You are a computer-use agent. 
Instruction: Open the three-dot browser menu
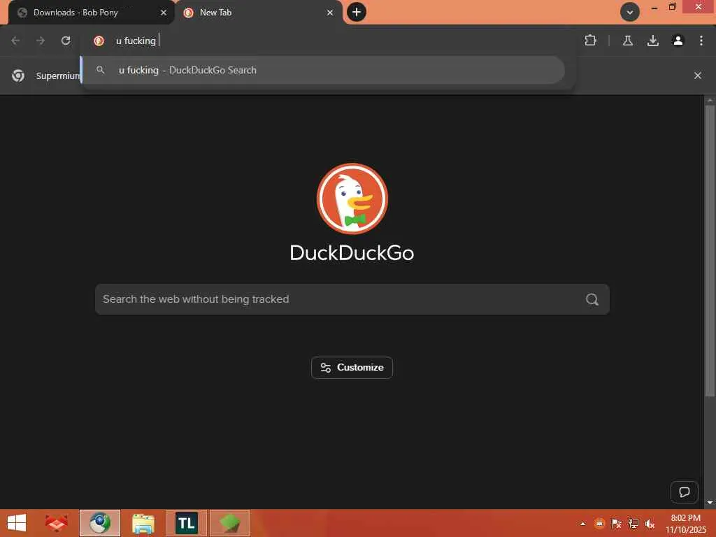click(701, 41)
